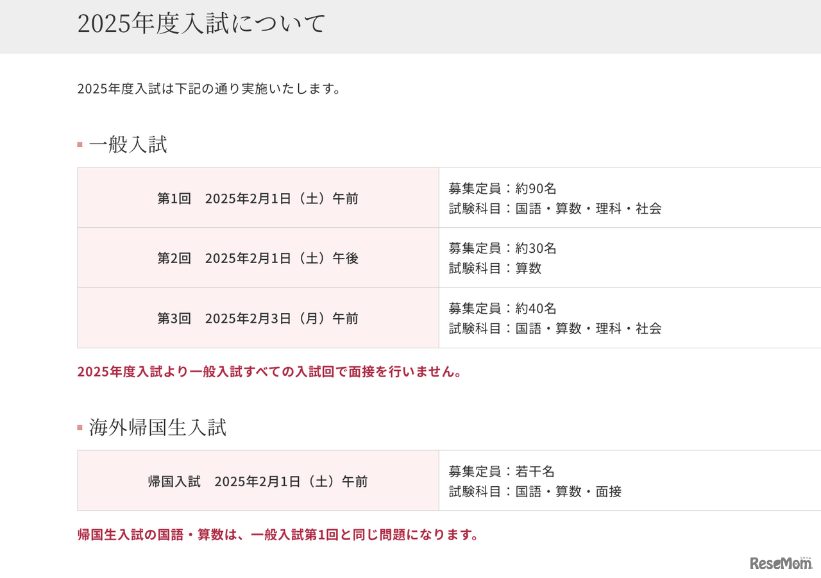
Task: Click the pink bullet beside 海外帰国生入試 heading
Action: point(80,427)
